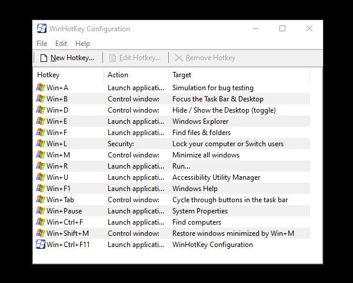Open the File menu
The width and height of the screenshot is (353, 283).
42,43
